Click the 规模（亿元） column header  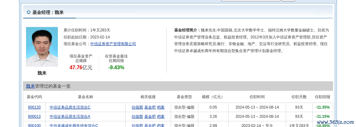click(213, 97)
